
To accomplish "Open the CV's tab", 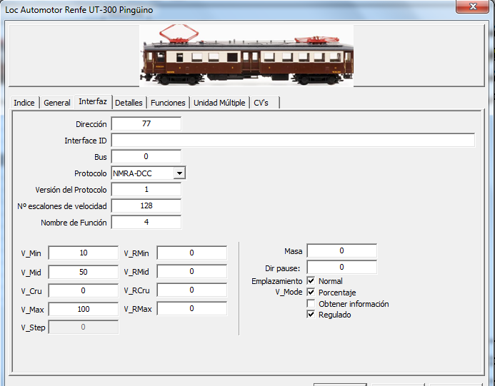I will (x=264, y=103).
